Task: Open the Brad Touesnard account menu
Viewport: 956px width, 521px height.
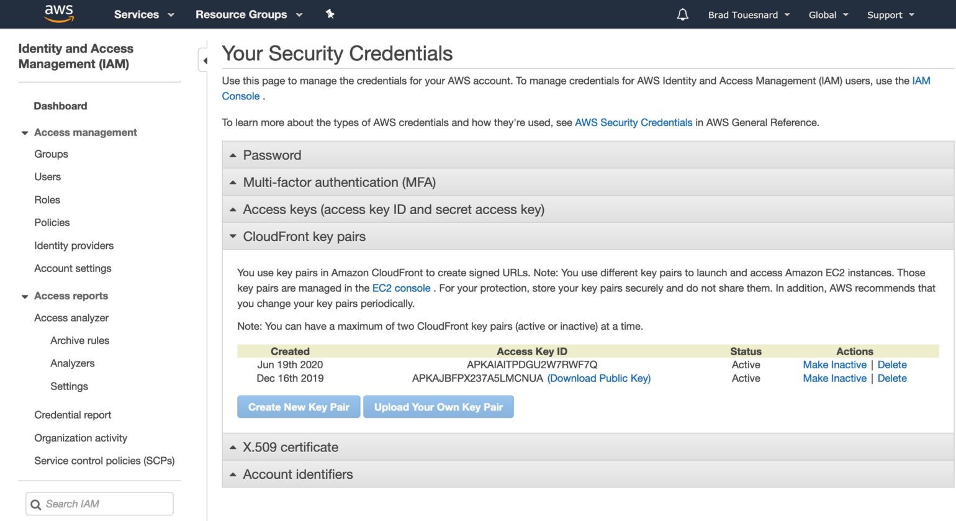Action: point(749,15)
